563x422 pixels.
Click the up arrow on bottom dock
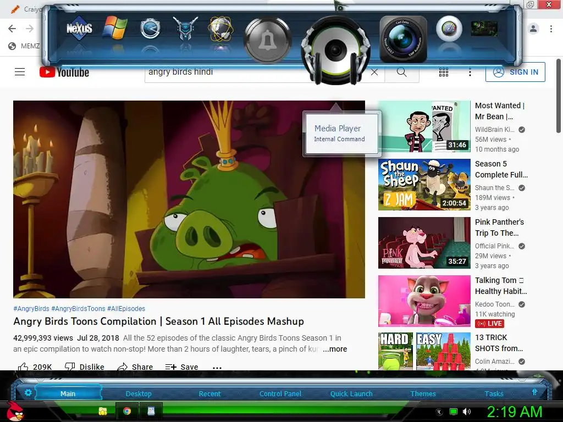[534, 392]
